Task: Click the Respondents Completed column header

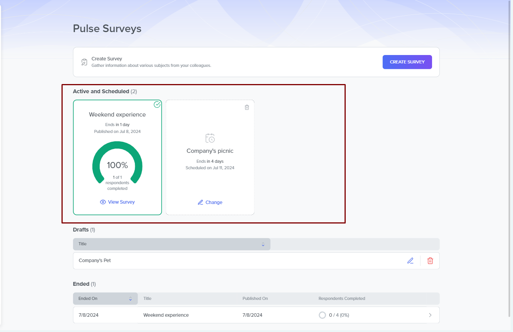Action: coord(341,299)
